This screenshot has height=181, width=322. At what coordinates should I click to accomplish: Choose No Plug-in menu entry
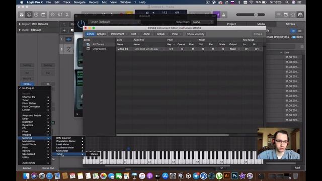35,88
